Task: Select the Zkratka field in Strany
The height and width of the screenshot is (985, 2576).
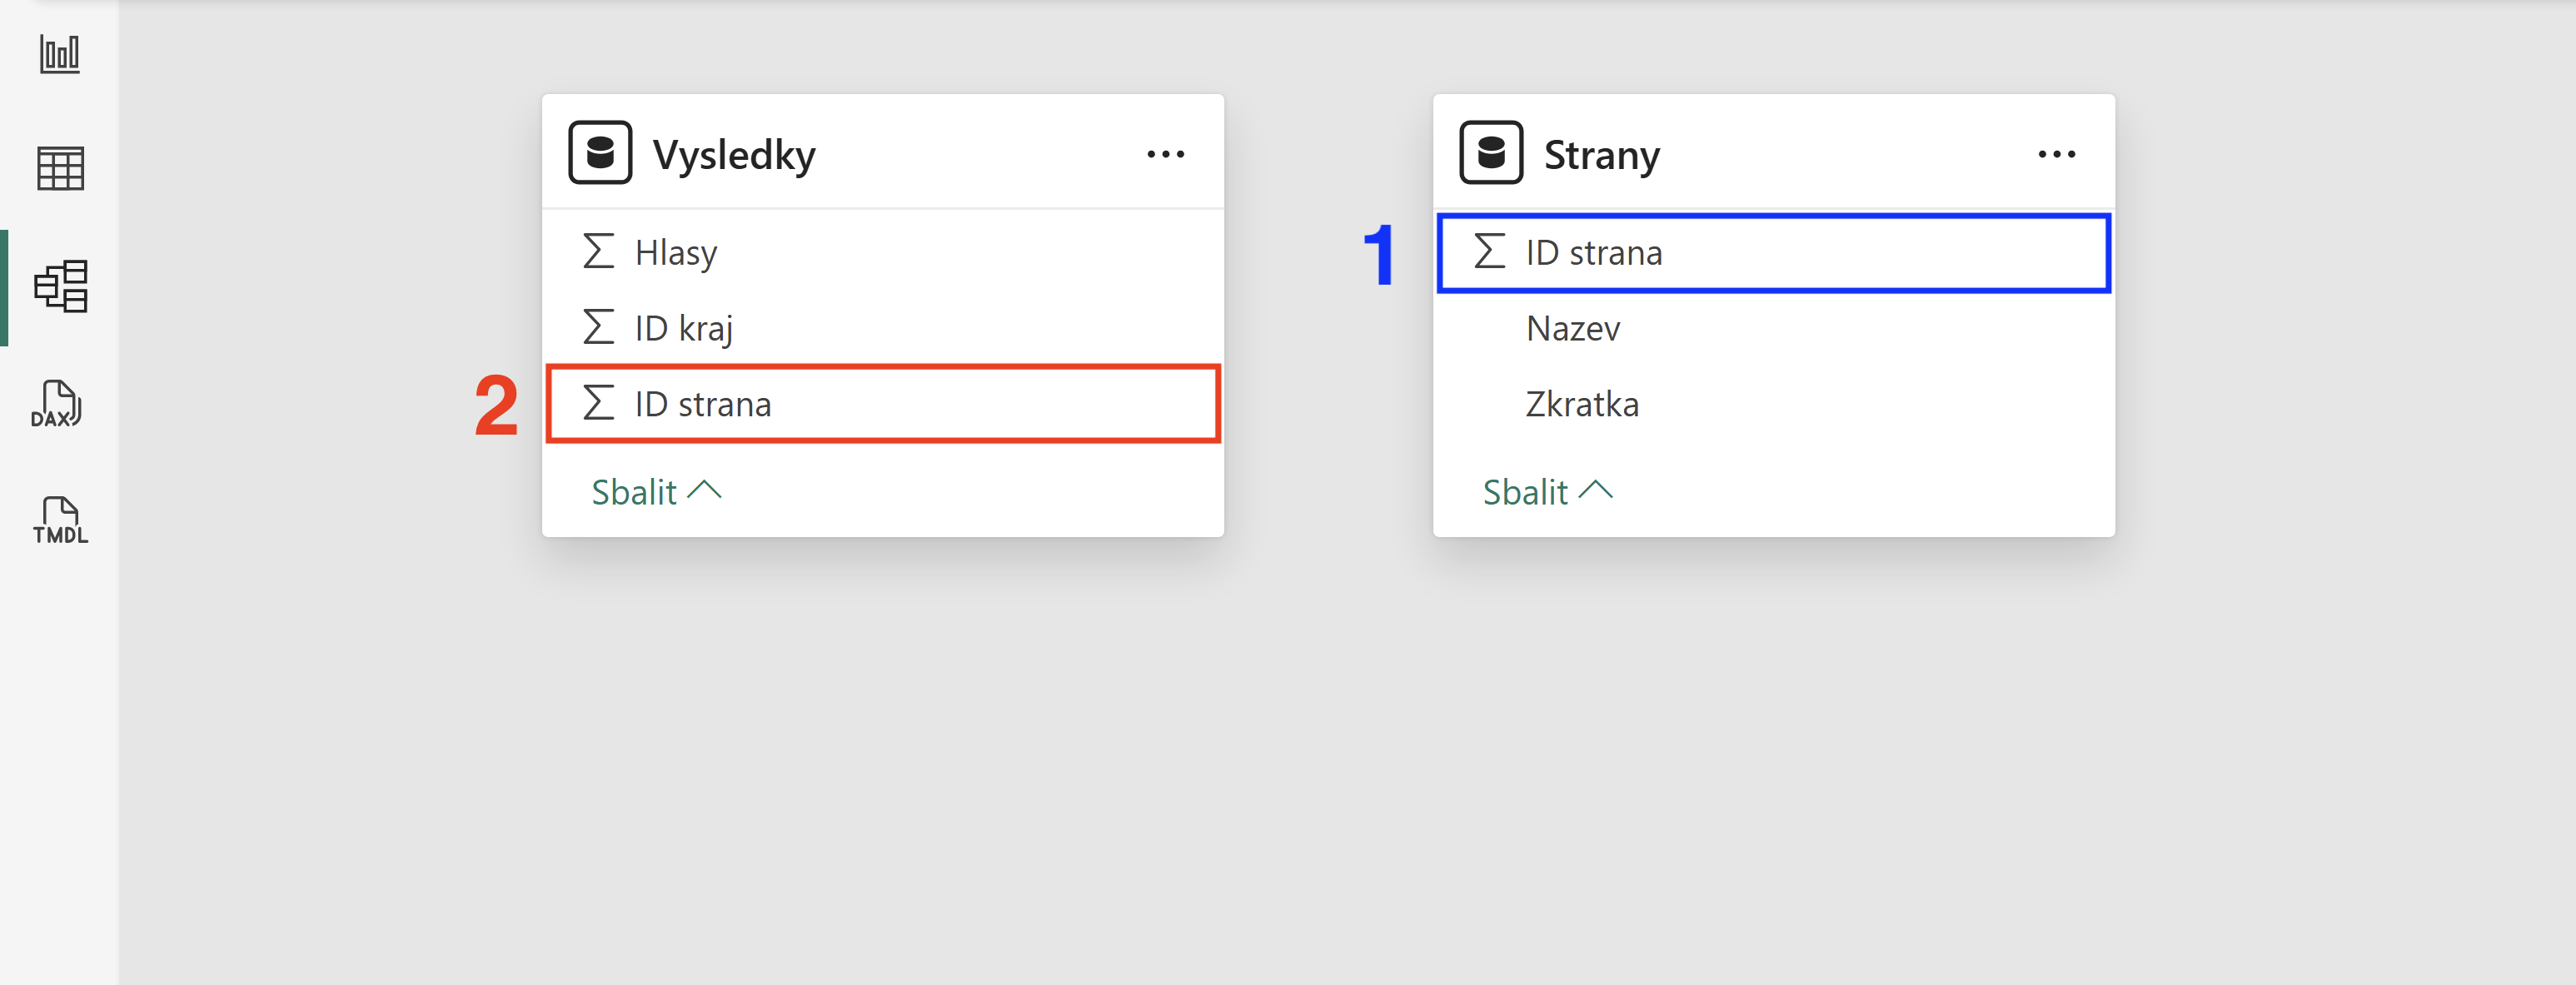Action: pos(1774,404)
